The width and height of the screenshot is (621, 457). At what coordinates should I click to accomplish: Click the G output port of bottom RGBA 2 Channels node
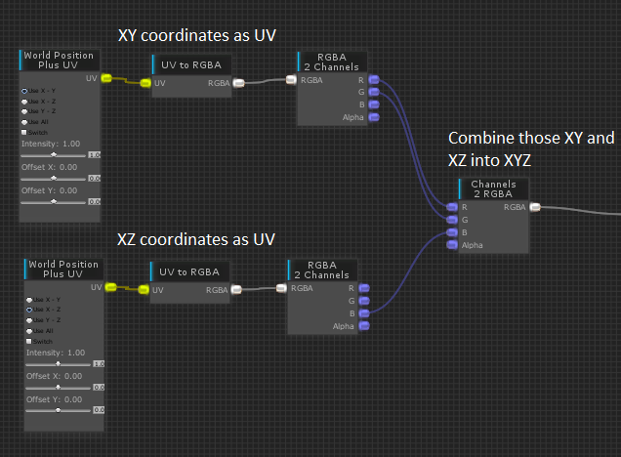pyautogui.click(x=364, y=301)
